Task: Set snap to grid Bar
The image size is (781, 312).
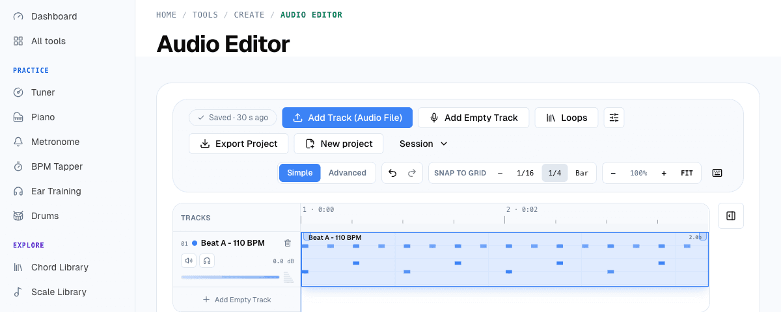Action: (x=582, y=173)
